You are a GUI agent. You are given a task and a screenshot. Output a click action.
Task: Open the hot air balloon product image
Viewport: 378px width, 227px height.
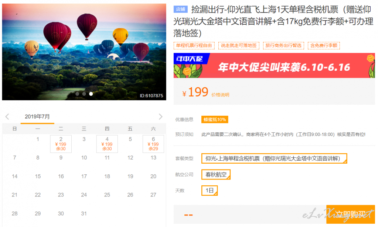tap(84, 52)
